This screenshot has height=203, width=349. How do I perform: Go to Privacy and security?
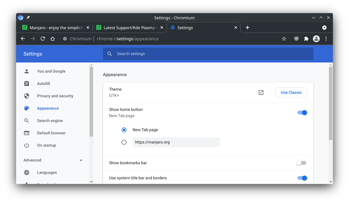point(55,96)
